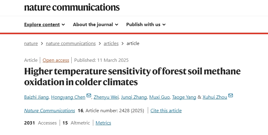Click Cite this article

[x=166, y=111]
